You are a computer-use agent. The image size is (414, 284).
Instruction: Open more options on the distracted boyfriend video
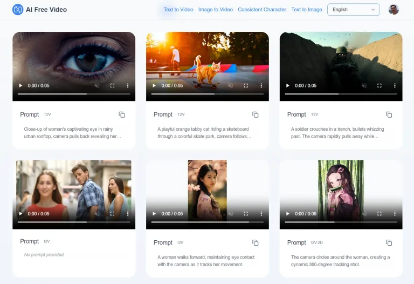[128, 213]
